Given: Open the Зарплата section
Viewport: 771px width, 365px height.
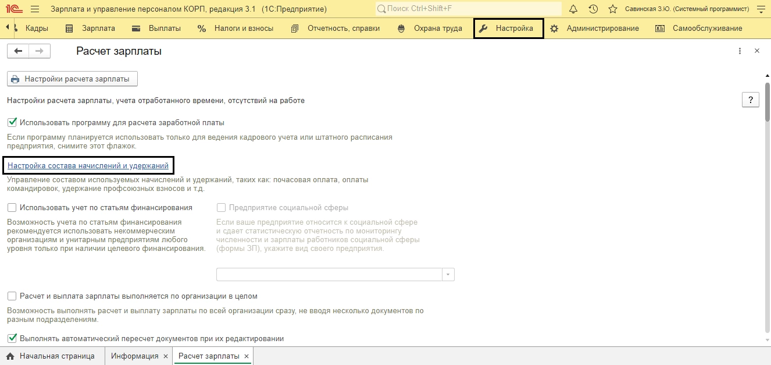Looking at the screenshot, I should pyautogui.click(x=90, y=28).
